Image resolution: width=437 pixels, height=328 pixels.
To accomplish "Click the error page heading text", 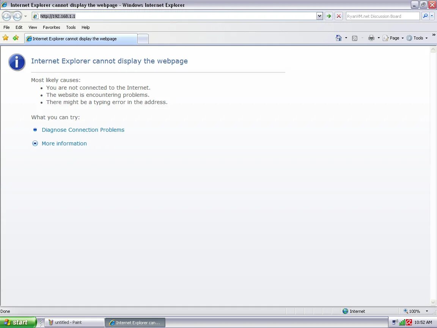I will (x=109, y=61).
